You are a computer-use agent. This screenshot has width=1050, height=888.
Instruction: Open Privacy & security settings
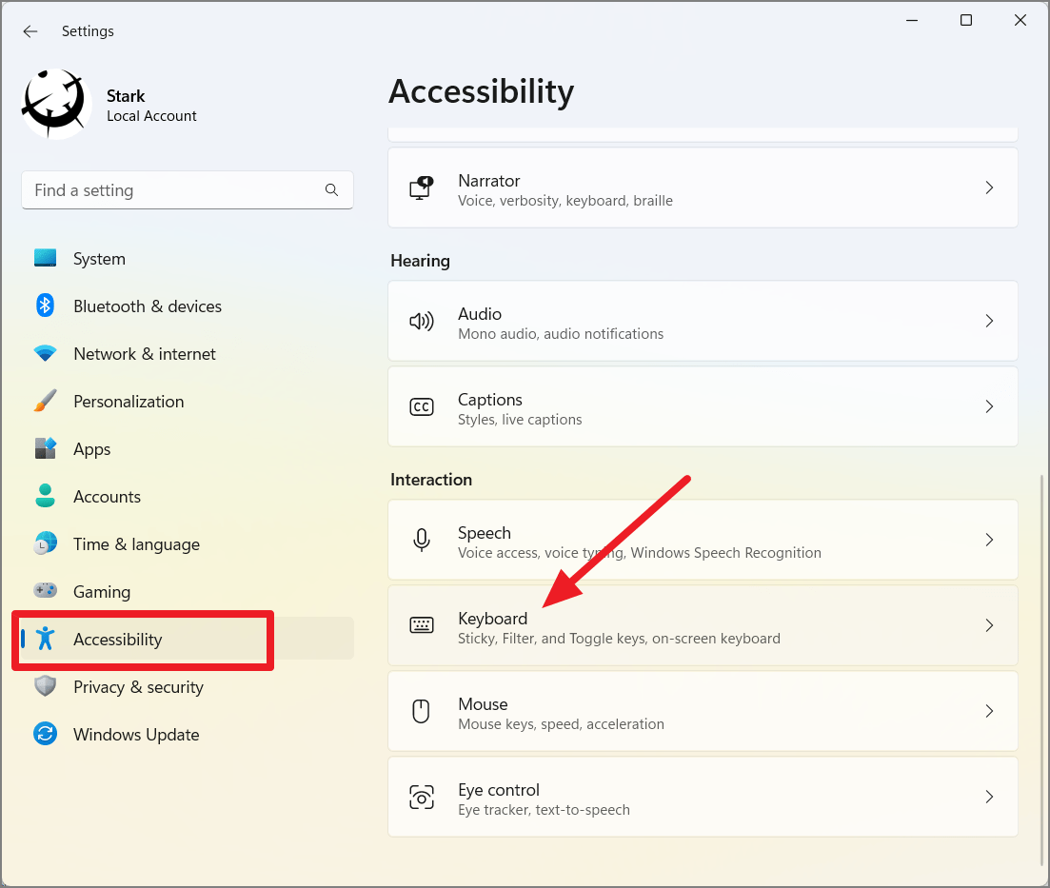tap(138, 686)
